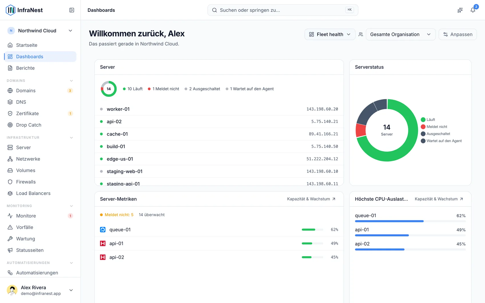Click the Server rack icon in sidebar
This screenshot has height=303, width=485.
(x=10, y=147)
